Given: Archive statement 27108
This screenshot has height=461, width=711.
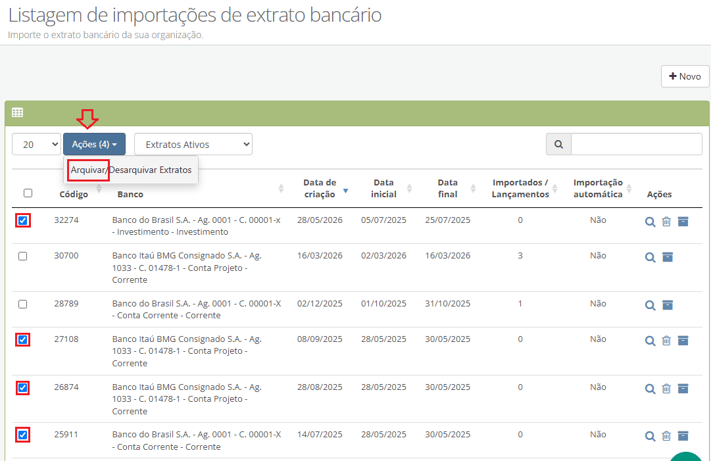Looking at the screenshot, I should [683, 341].
